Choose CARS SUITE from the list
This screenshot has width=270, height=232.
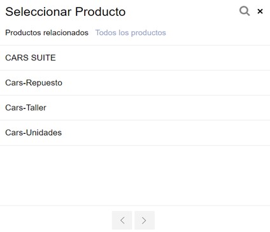(135, 58)
